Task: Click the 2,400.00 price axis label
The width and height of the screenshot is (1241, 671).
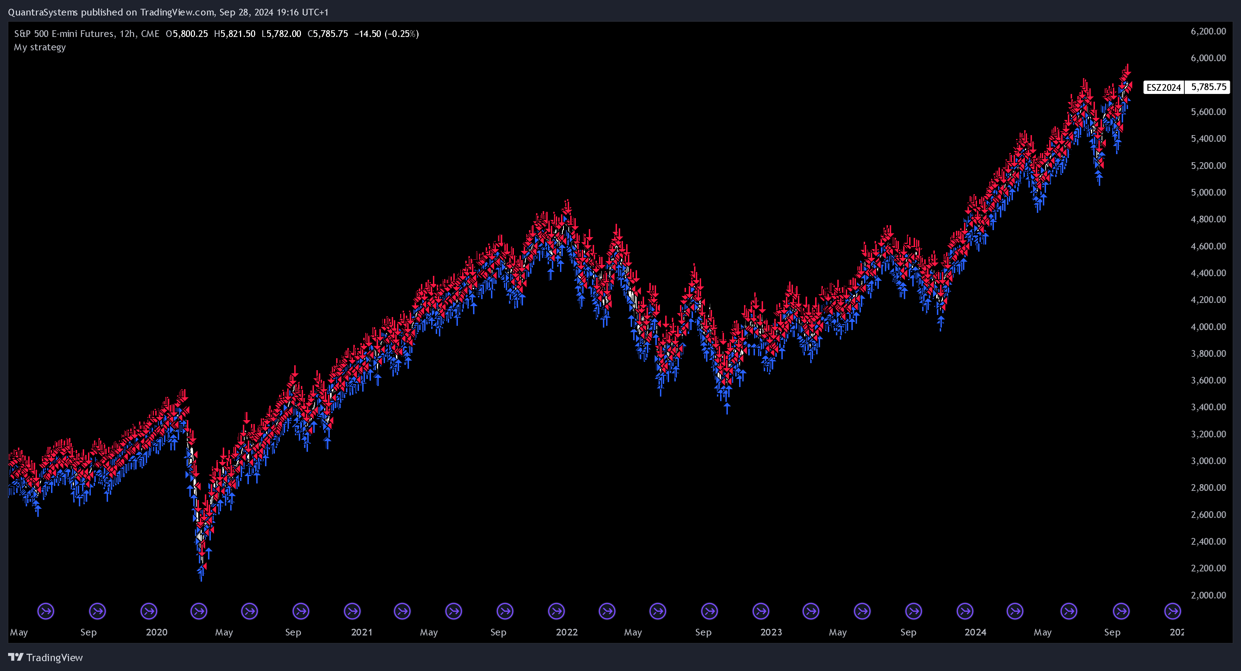Action: (1208, 541)
